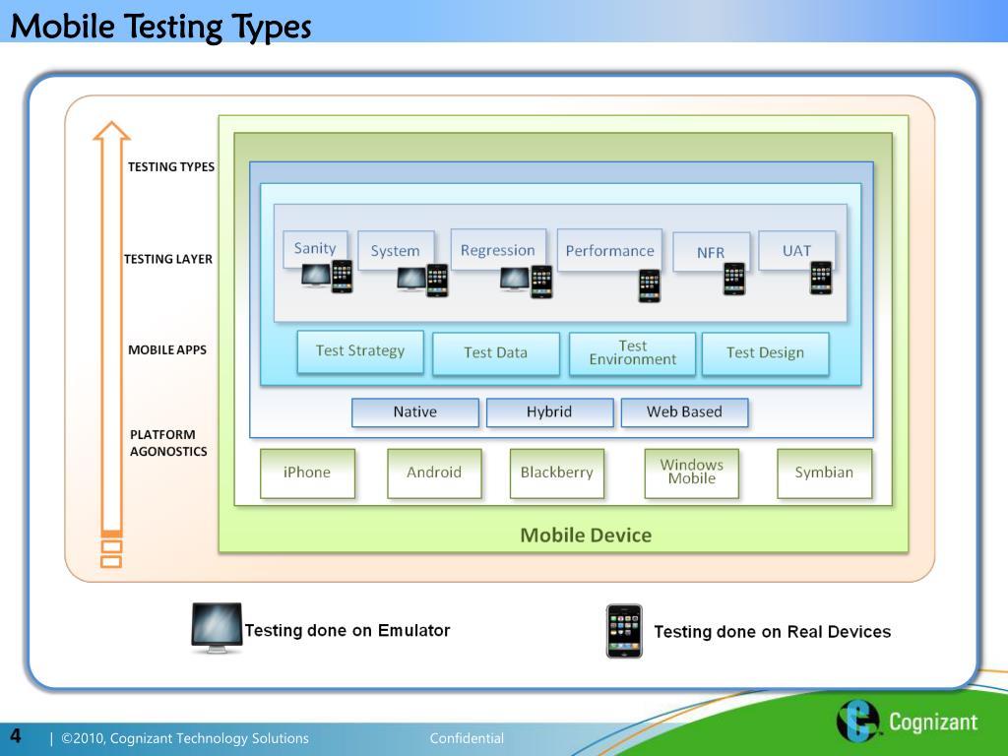The width and height of the screenshot is (1008, 756).
Task: Click the PLATFORM AGONOSTICS label
Action: [x=168, y=443]
